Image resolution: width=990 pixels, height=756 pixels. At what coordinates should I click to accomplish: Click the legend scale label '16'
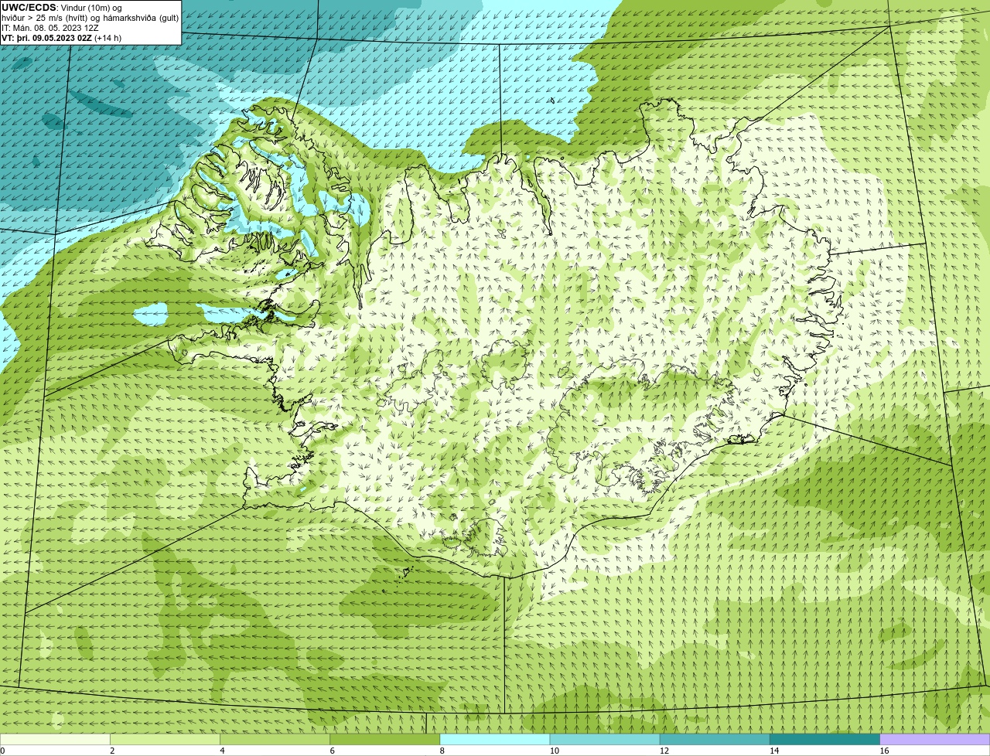[885, 751]
